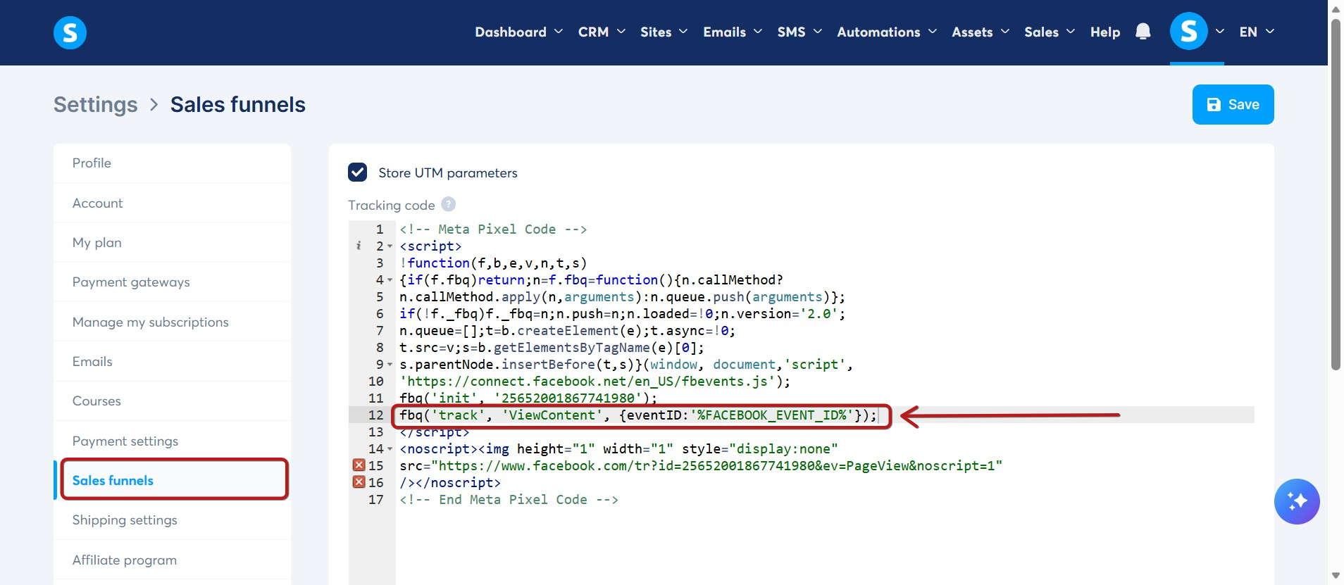Viewport: 1344px width, 585px height.
Task: Open the Shipping settings tab
Action: (172, 520)
